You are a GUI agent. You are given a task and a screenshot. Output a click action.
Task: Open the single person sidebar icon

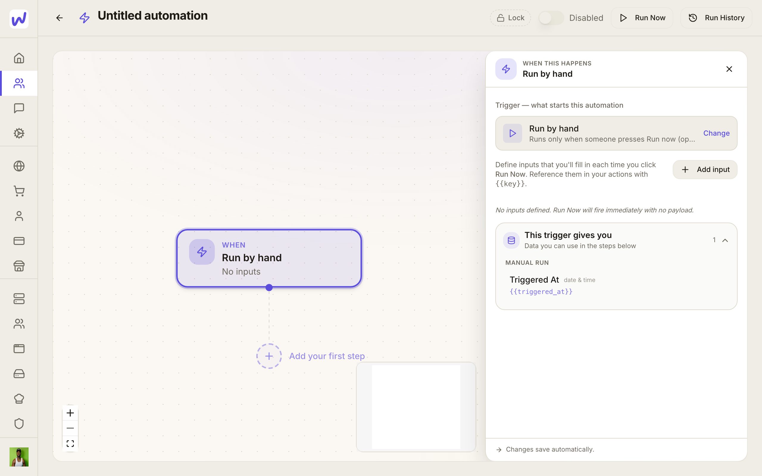pyautogui.click(x=19, y=216)
